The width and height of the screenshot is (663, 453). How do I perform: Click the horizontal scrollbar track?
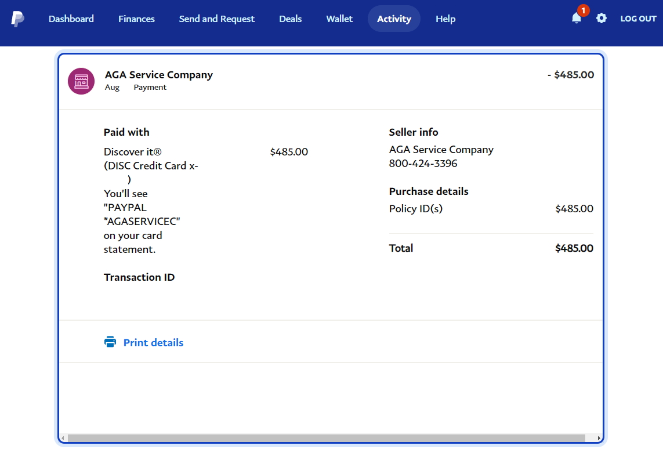(325, 438)
